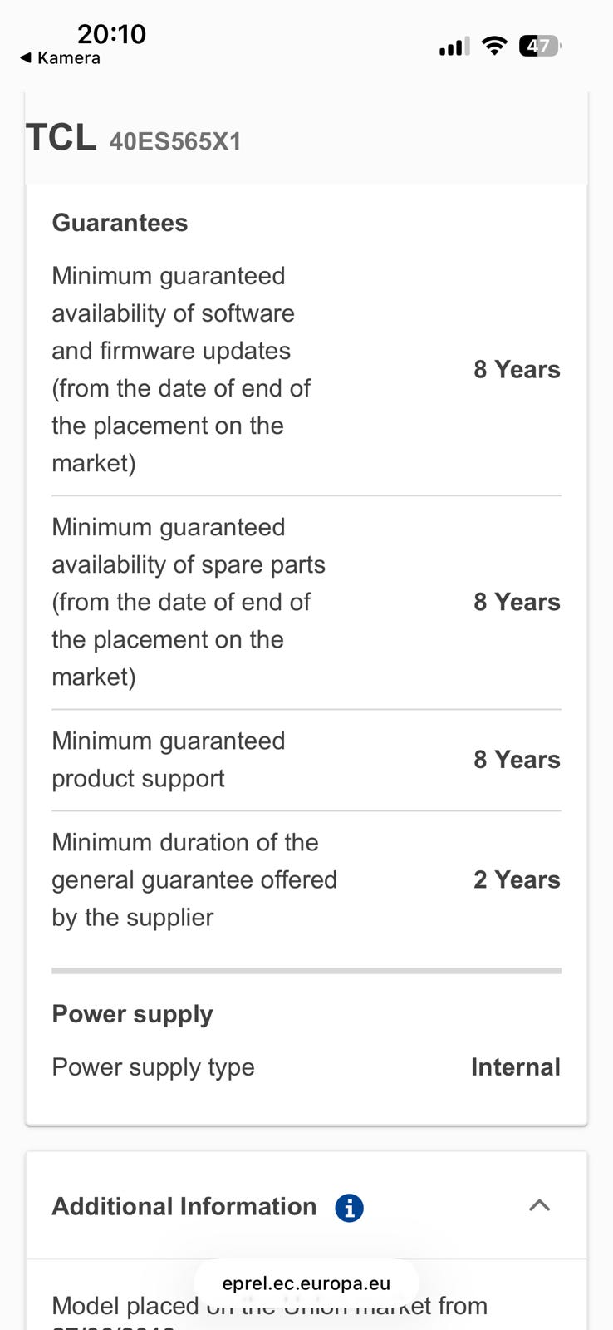Tap the spare parts availability row
The width and height of the screenshot is (613, 1330).
306,602
